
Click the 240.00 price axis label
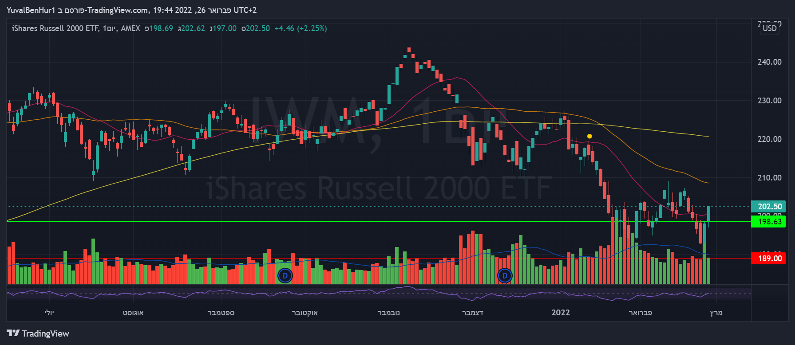769,62
